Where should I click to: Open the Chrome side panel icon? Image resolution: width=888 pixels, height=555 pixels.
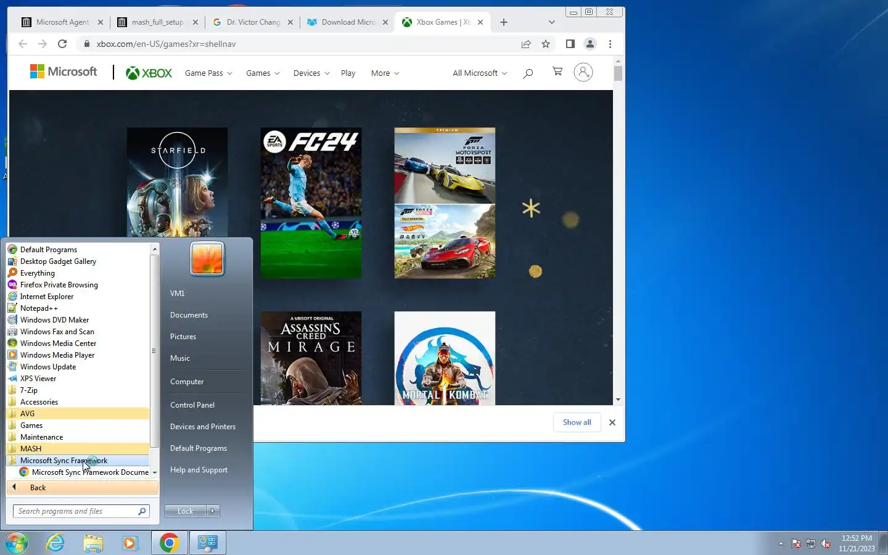[x=570, y=44]
